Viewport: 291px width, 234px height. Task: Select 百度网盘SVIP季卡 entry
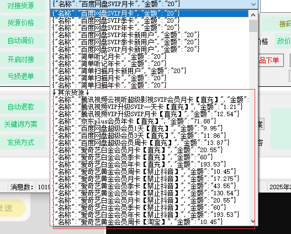[x=150, y=20]
